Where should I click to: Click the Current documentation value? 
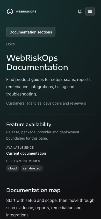(x=26, y=153)
